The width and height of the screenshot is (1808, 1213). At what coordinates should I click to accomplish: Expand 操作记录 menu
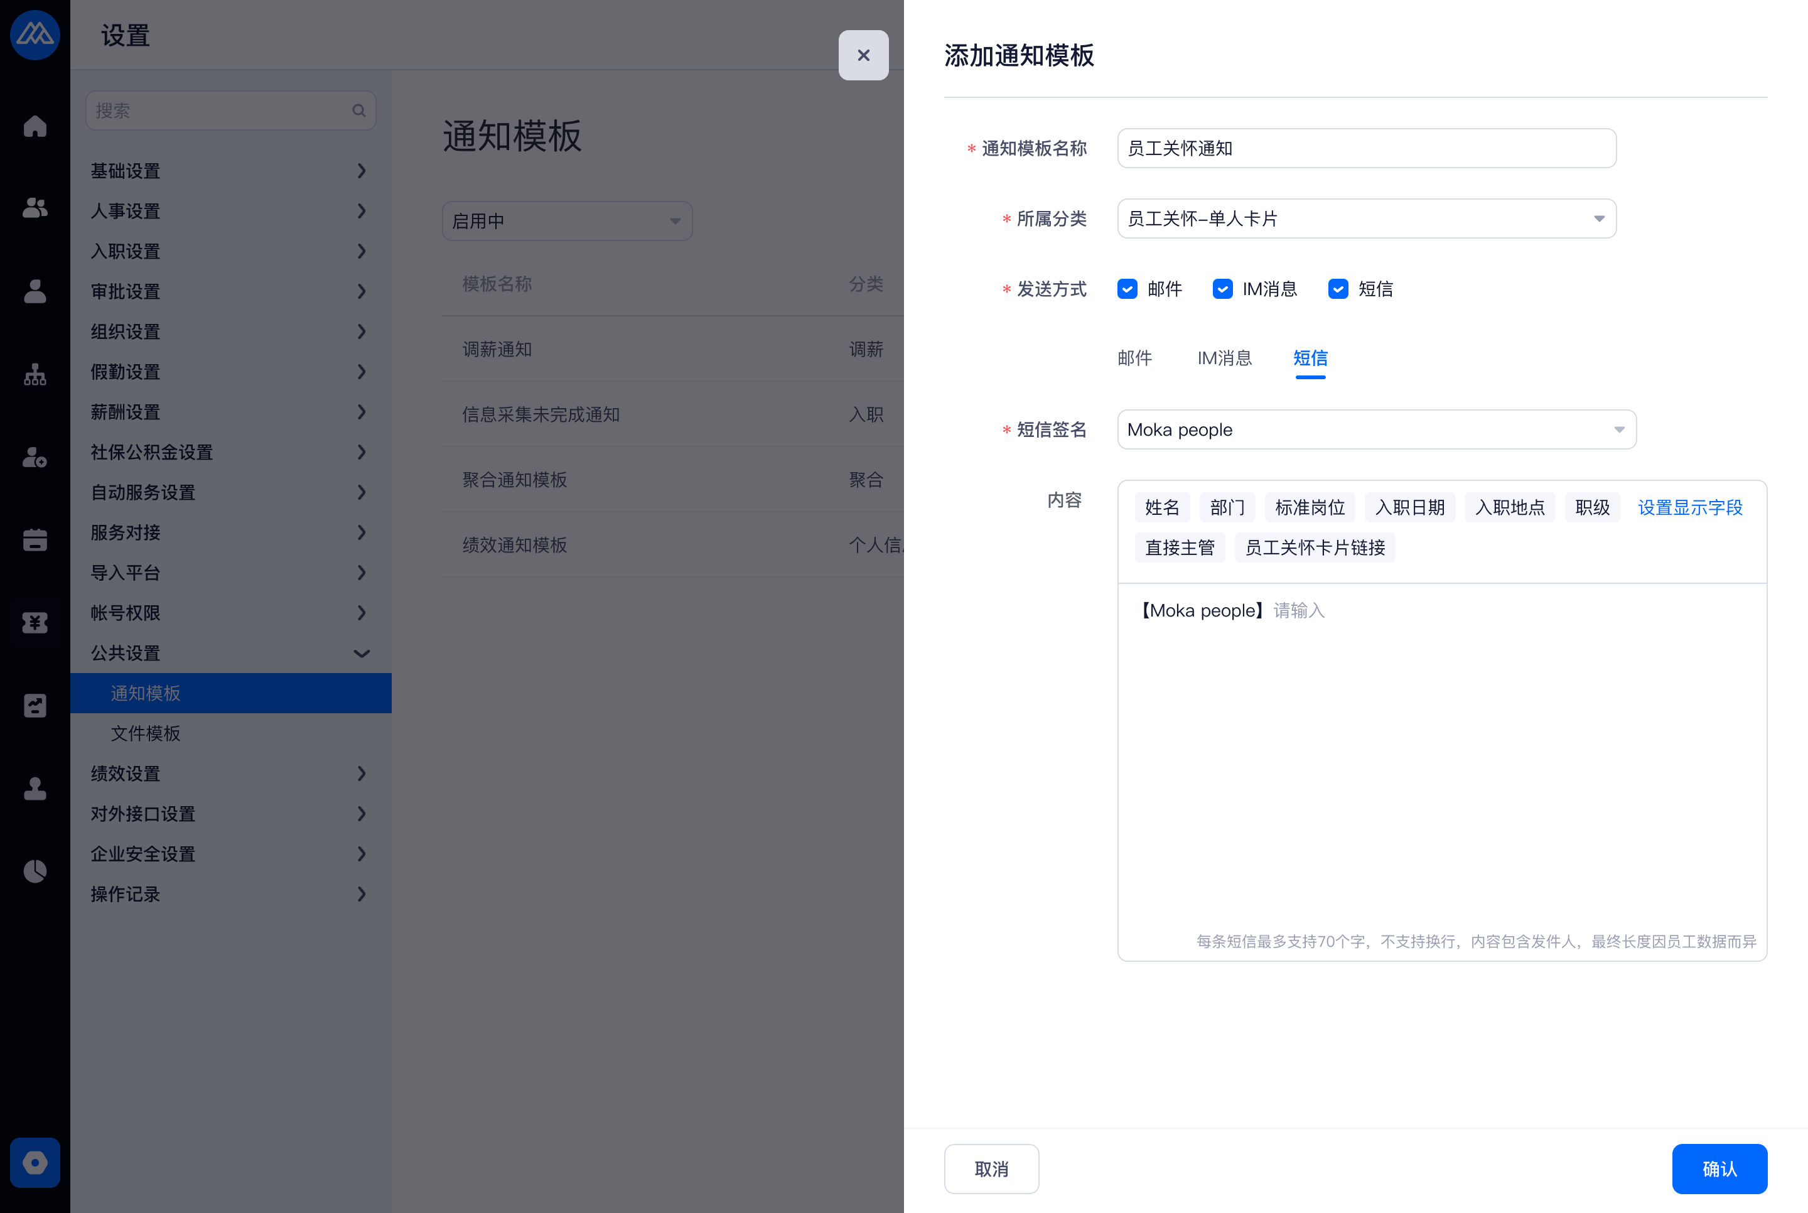click(x=230, y=894)
